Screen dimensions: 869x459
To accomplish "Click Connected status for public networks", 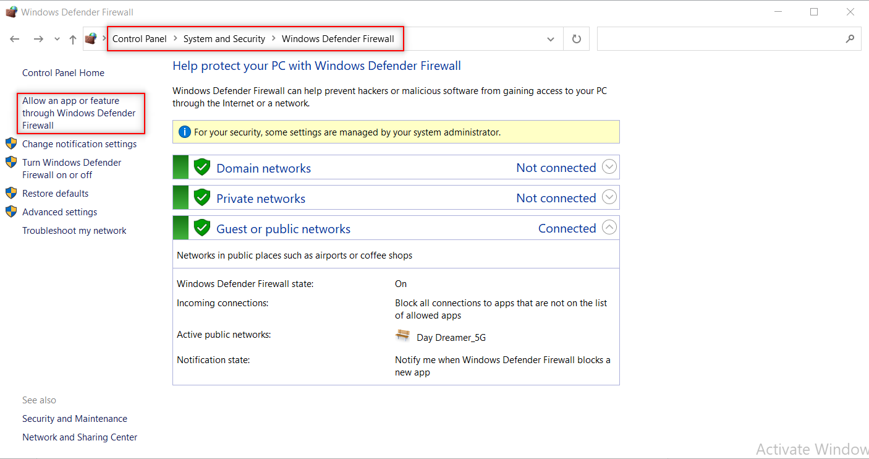I will click(x=567, y=228).
